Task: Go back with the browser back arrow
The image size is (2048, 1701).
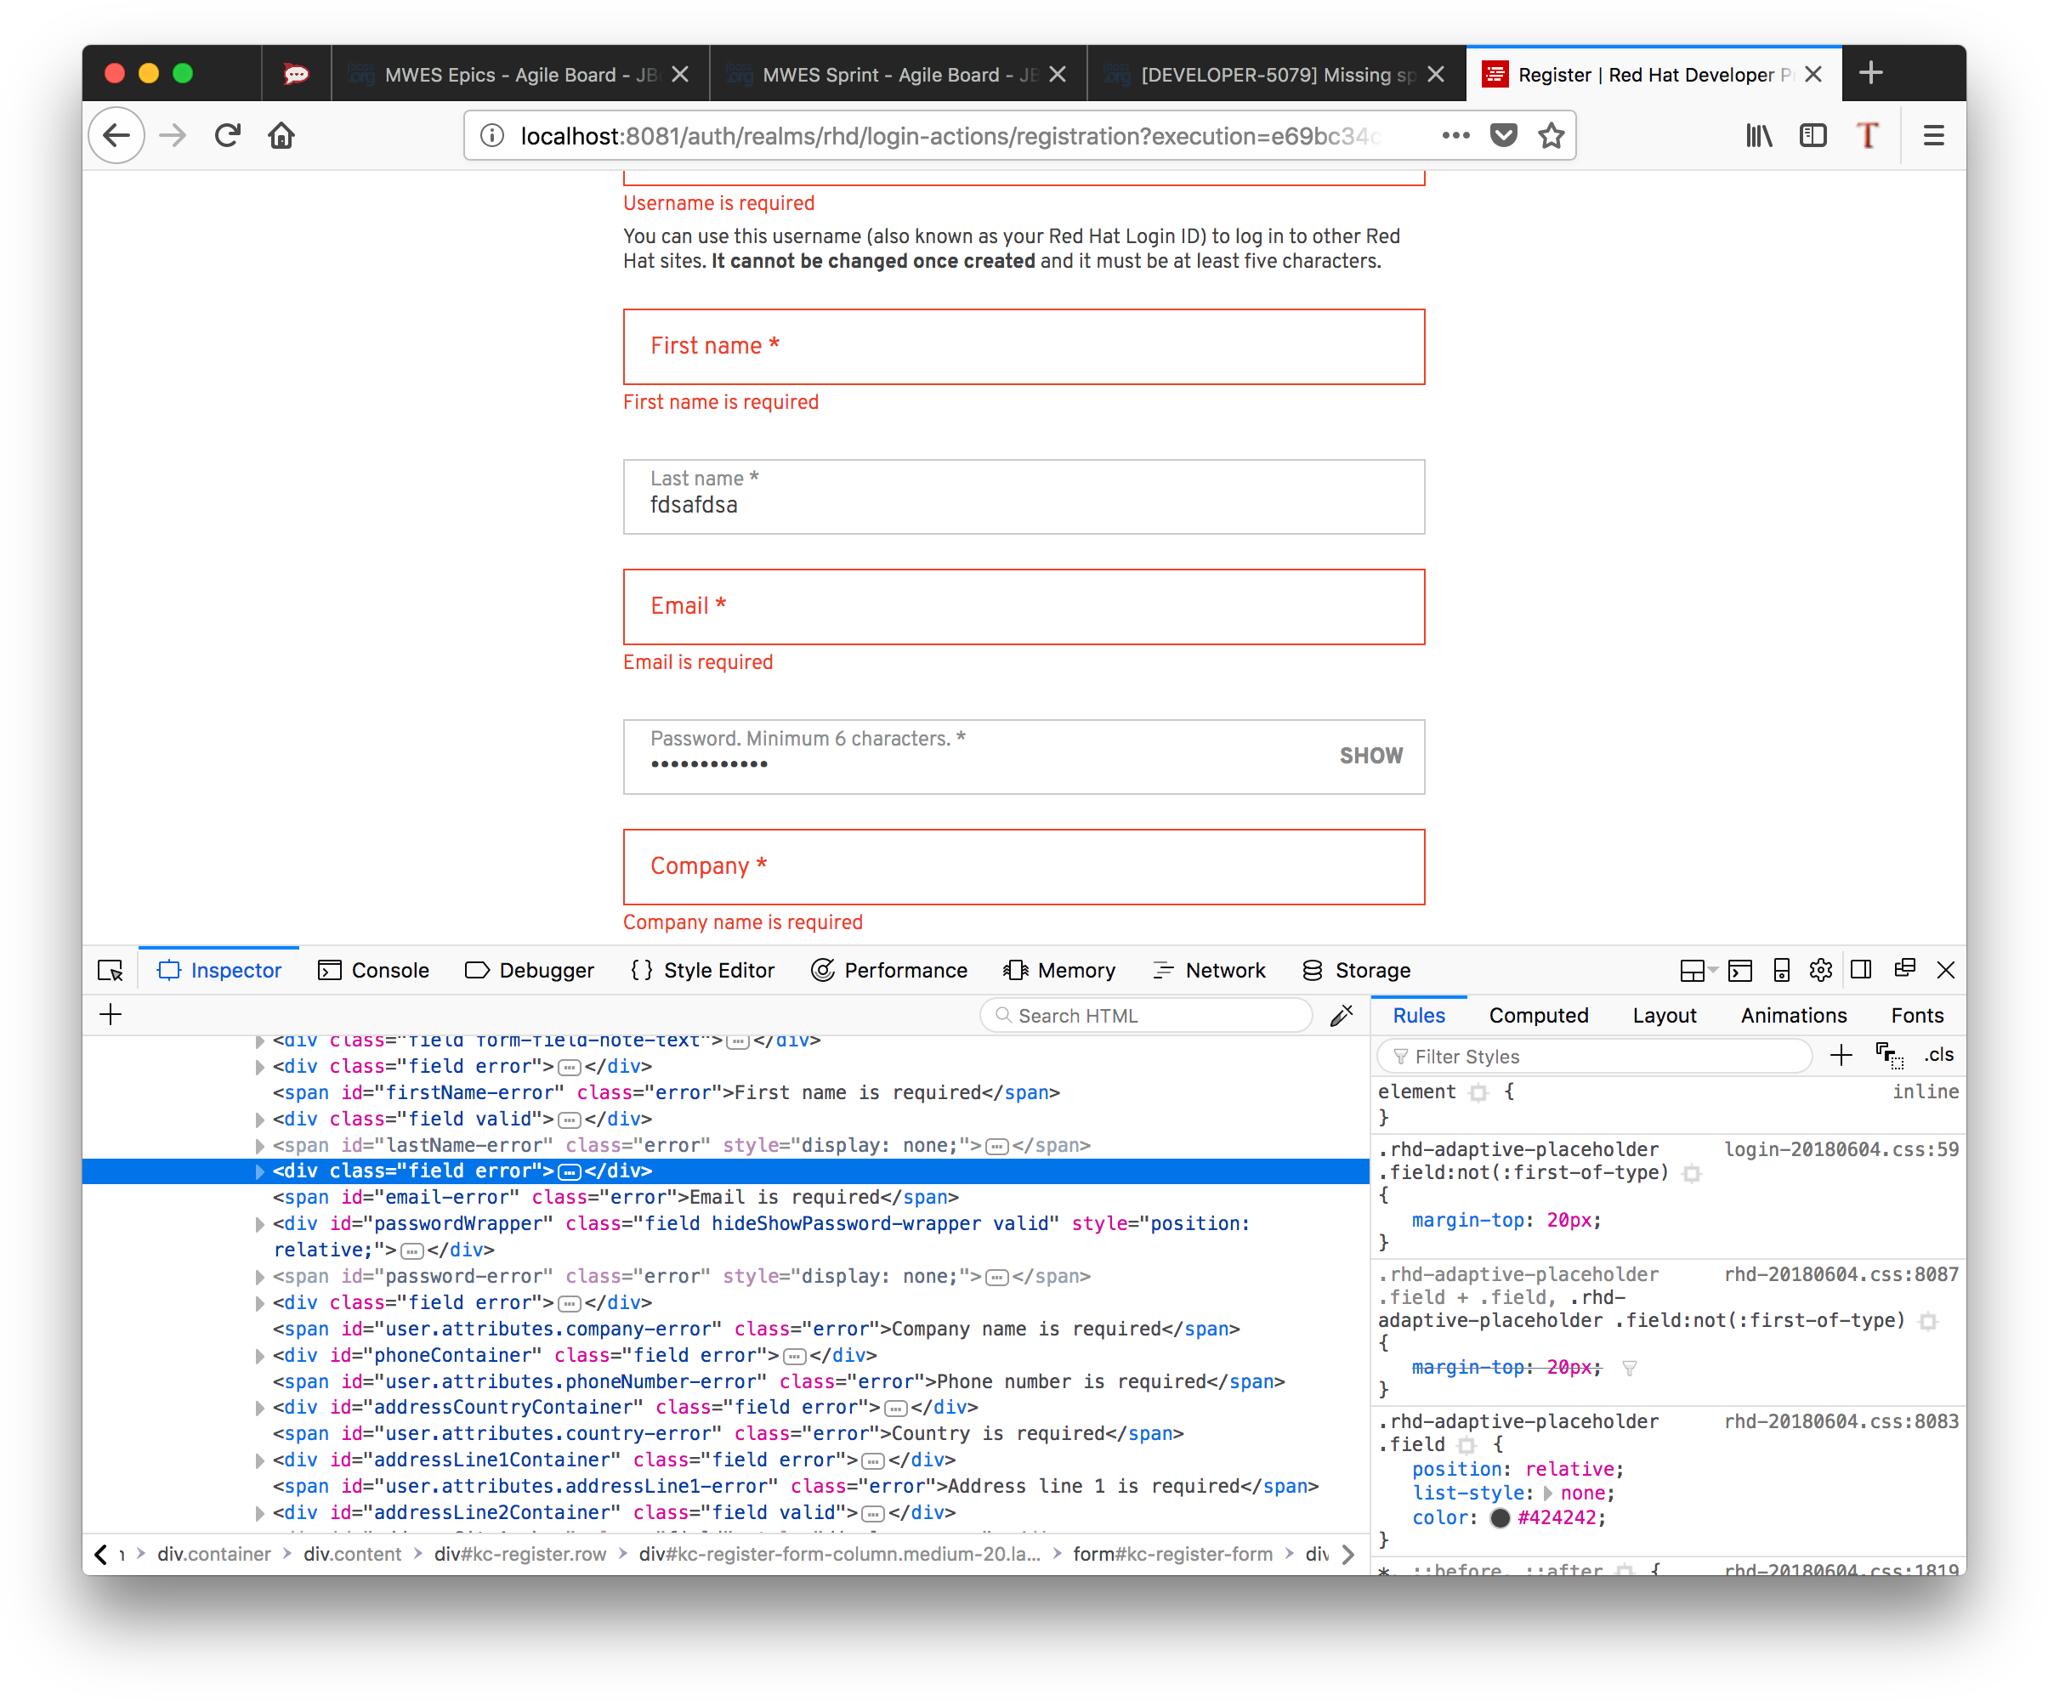Action: click(117, 135)
